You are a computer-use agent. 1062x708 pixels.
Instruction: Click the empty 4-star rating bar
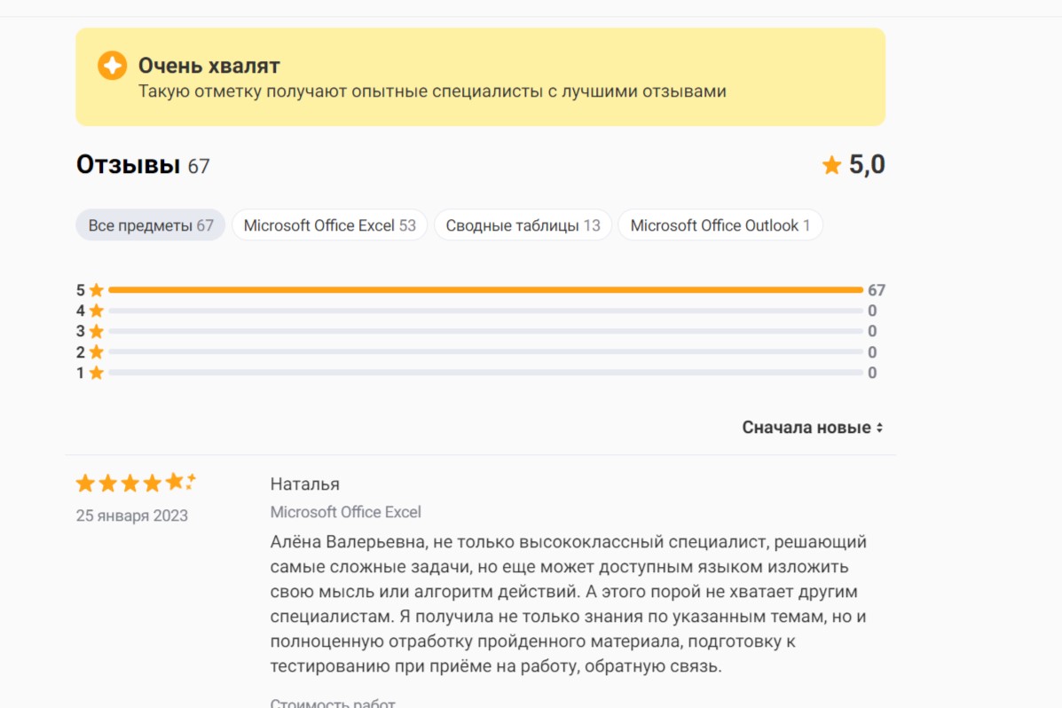(x=484, y=311)
